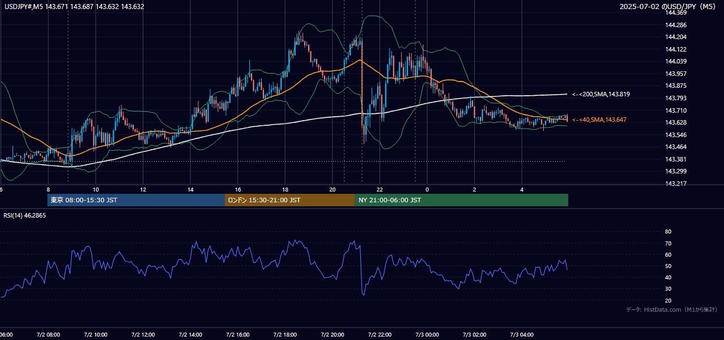The height and width of the screenshot is (340, 724).
Task: Click the 2025-07-02 USD/JPY (M5) chart title
Action: tap(668, 7)
